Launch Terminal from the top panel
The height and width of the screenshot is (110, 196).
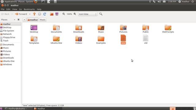(43, 2)
